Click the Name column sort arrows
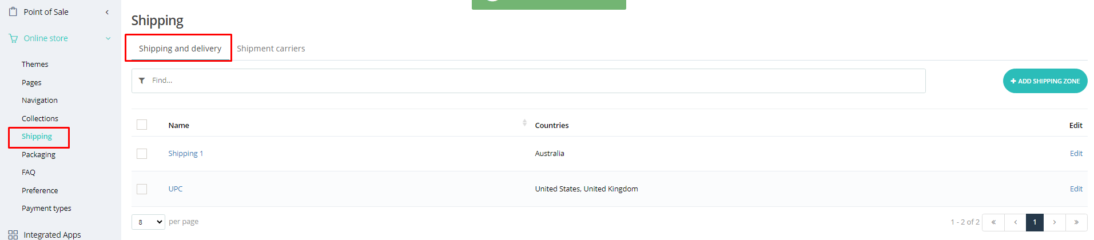This screenshot has height=240, width=1094. (x=524, y=123)
